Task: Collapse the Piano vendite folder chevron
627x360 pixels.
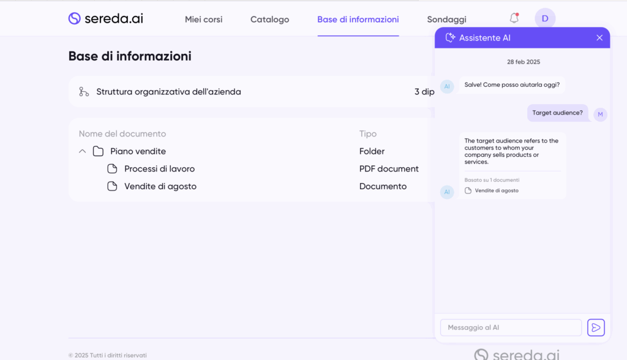Action: pos(83,151)
